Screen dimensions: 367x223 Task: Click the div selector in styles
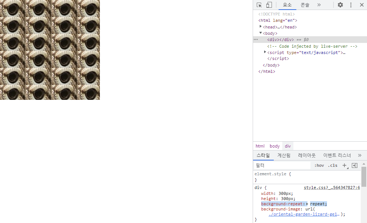(258, 187)
